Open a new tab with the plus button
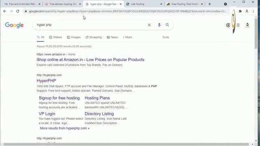The image size is (260, 146). coord(210,4)
